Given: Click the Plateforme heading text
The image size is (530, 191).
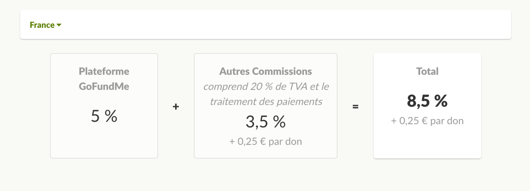Looking at the screenshot, I should [104, 71].
